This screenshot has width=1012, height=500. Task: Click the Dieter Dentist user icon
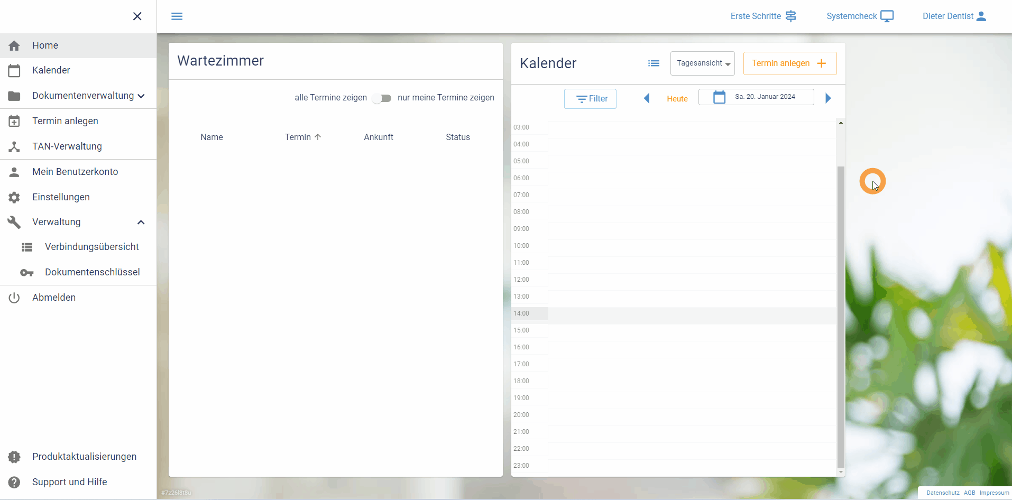(981, 16)
